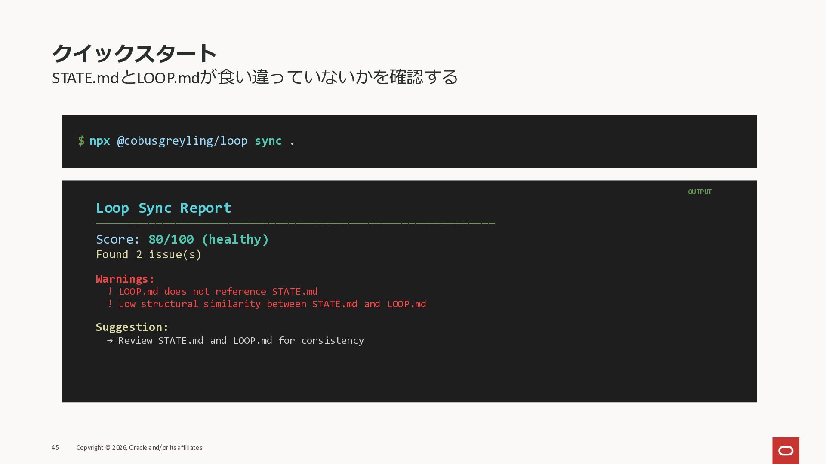Click slide page number 45
The height and width of the screenshot is (464, 826).
coord(55,448)
